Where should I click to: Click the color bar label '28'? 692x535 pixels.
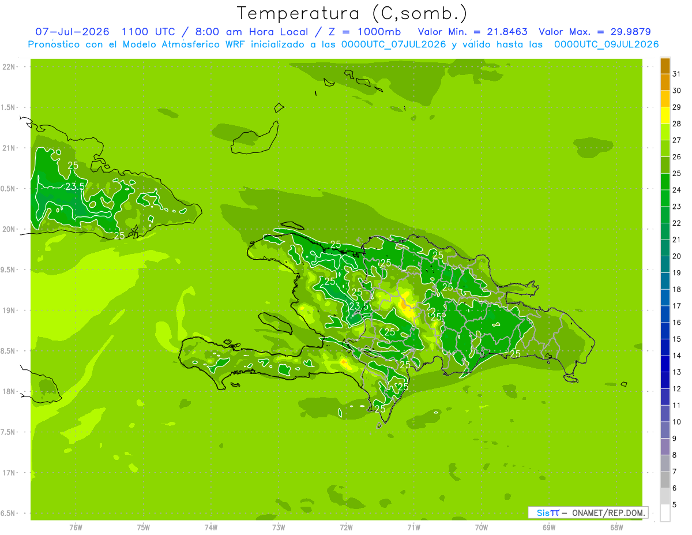click(677, 124)
